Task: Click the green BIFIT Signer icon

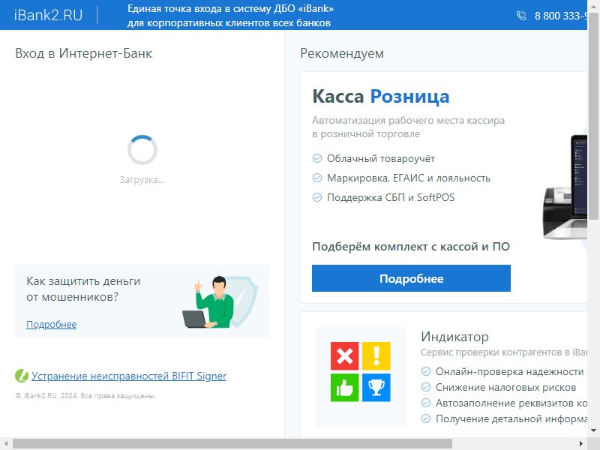Action: pyautogui.click(x=22, y=376)
